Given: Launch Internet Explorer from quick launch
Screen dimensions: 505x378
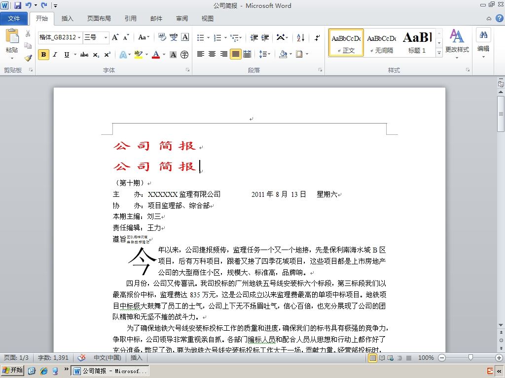Looking at the screenshot, I should pyautogui.click(x=43, y=371).
